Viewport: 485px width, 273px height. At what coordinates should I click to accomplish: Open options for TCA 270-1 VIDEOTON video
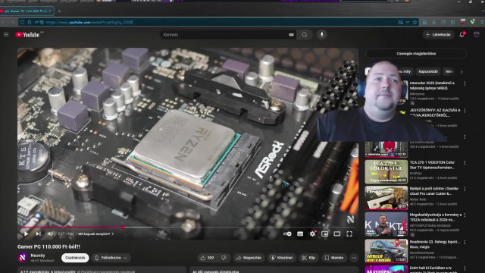pyautogui.click(x=465, y=163)
